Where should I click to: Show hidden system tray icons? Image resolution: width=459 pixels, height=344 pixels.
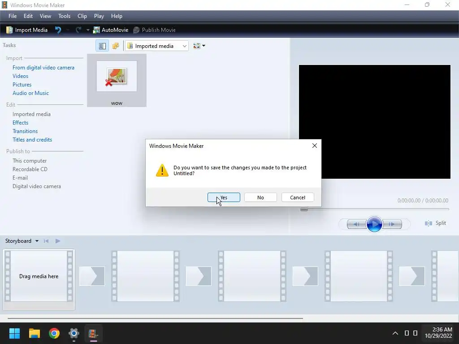tap(395, 333)
